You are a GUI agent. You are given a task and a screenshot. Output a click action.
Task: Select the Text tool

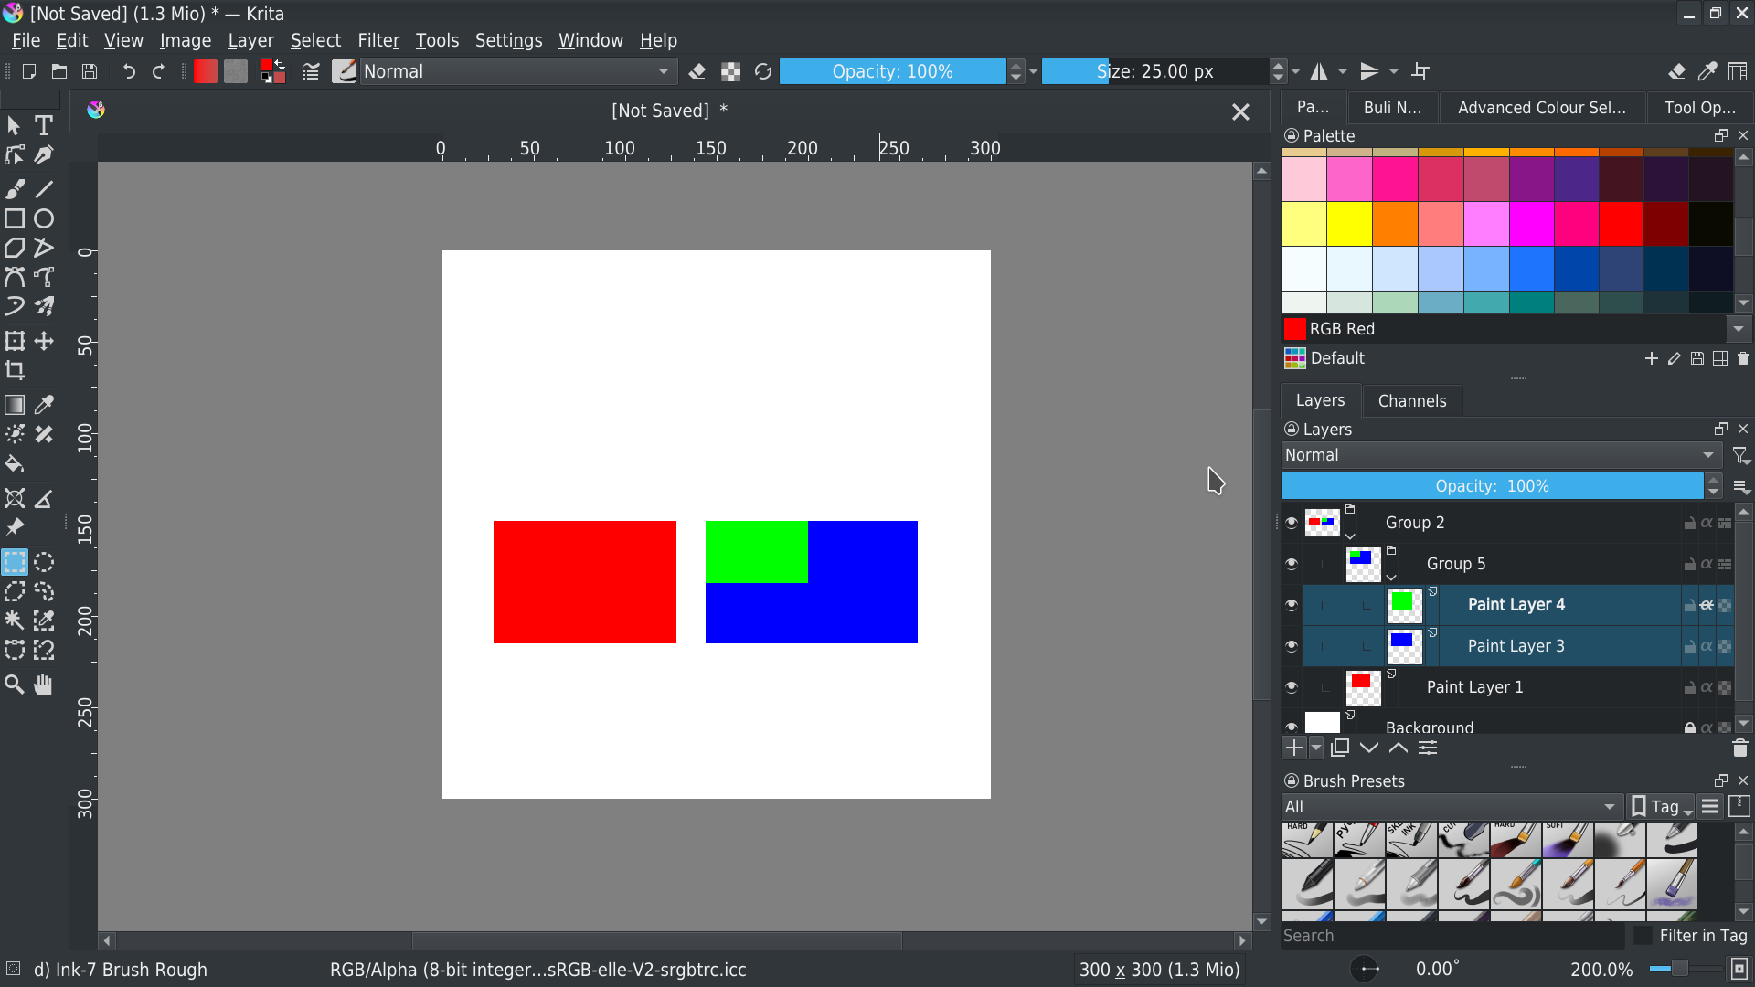pyautogui.click(x=44, y=125)
